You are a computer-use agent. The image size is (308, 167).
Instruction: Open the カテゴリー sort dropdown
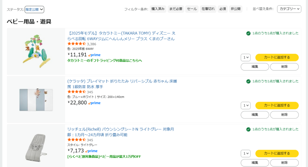click(x=289, y=9)
